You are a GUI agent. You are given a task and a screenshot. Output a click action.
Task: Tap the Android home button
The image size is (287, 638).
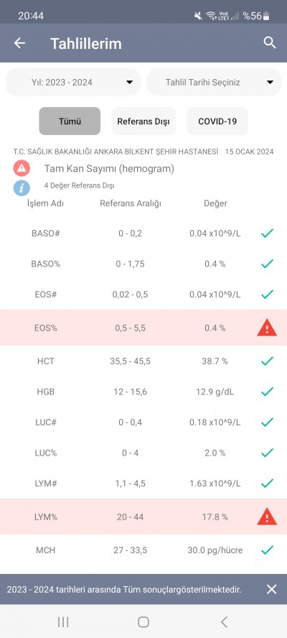143,621
